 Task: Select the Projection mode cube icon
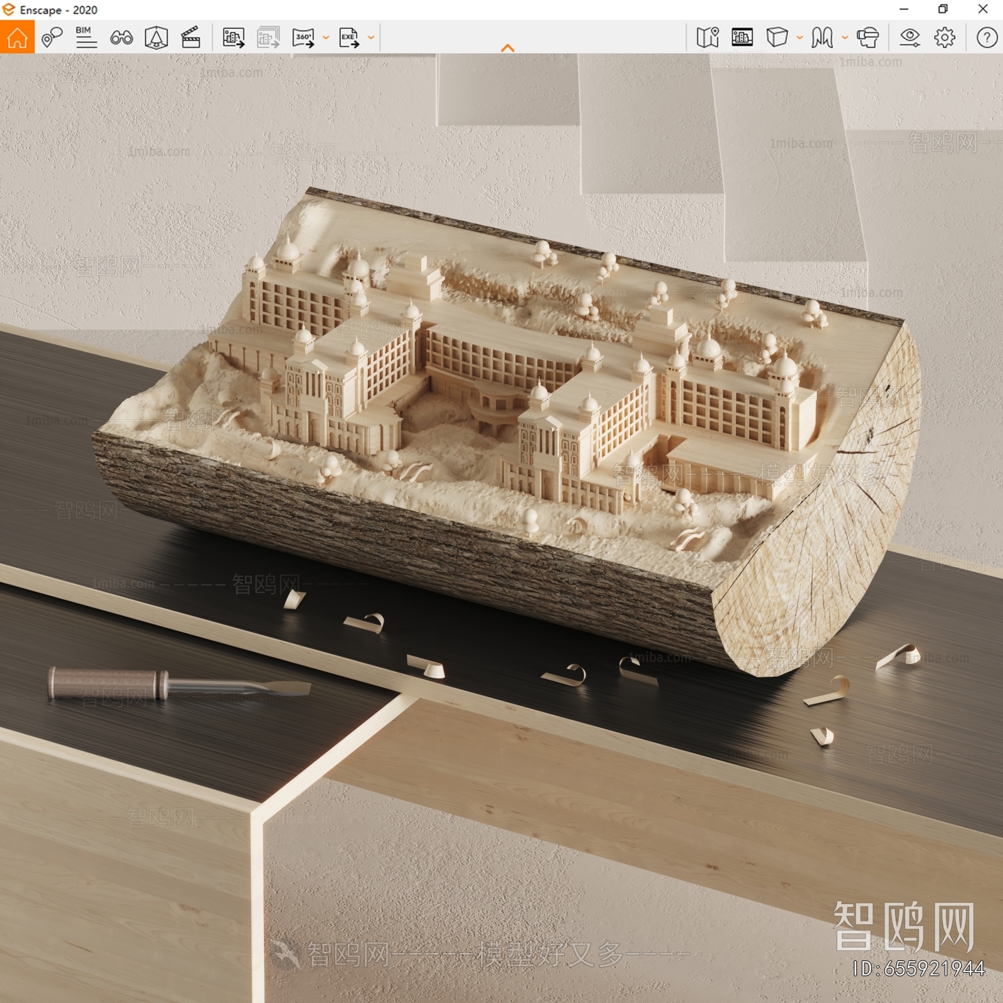tap(777, 38)
